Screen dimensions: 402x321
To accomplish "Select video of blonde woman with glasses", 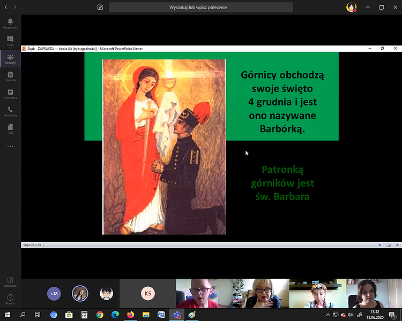I will tap(260, 293).
